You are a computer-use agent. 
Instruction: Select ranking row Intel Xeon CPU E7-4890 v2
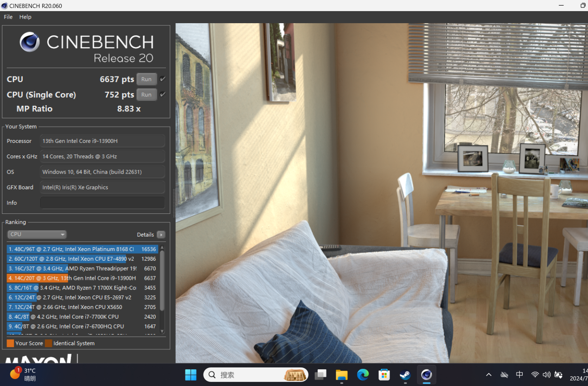coord(83,259)
